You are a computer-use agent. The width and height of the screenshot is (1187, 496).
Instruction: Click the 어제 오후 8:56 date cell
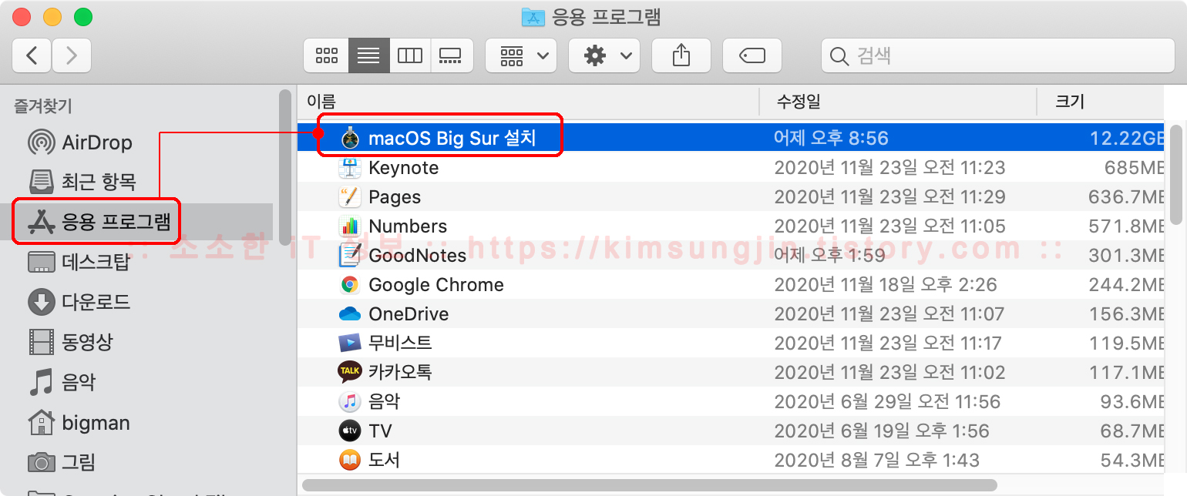(x=831, y=139)
